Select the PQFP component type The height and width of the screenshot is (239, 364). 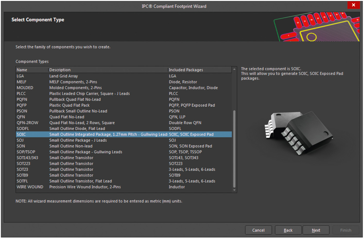(124, 105)
